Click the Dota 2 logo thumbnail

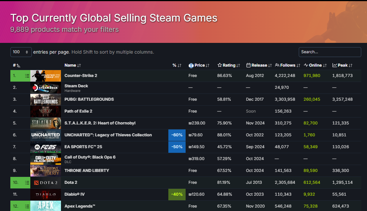pos(46,183)
